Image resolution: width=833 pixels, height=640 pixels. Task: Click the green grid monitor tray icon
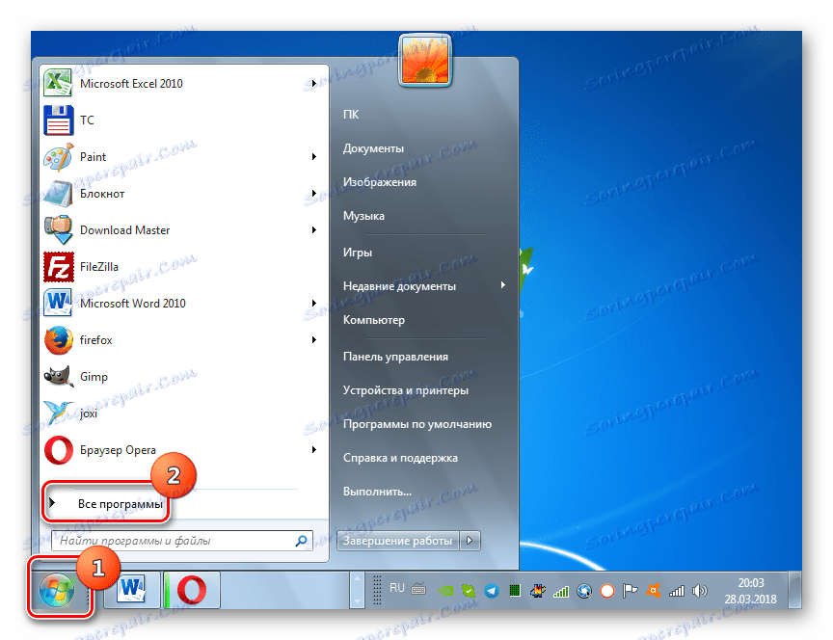[x=514, y=590]
